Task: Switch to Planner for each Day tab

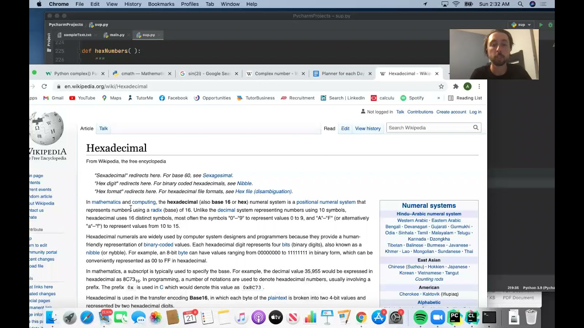Action: click(x=342, y=73)
